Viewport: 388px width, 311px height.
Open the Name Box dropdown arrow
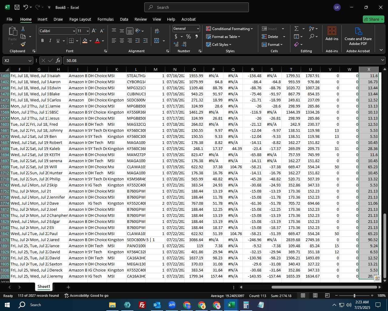click(30, 60)
